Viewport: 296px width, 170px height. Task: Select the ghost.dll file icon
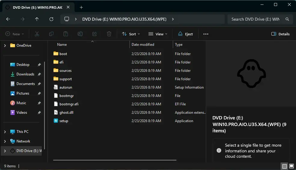pyautogui.click(x=56, y=112)
